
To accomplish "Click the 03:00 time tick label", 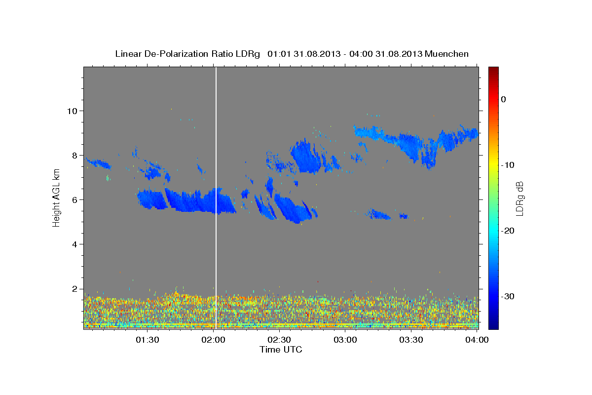I will click(x=346, y=340).
